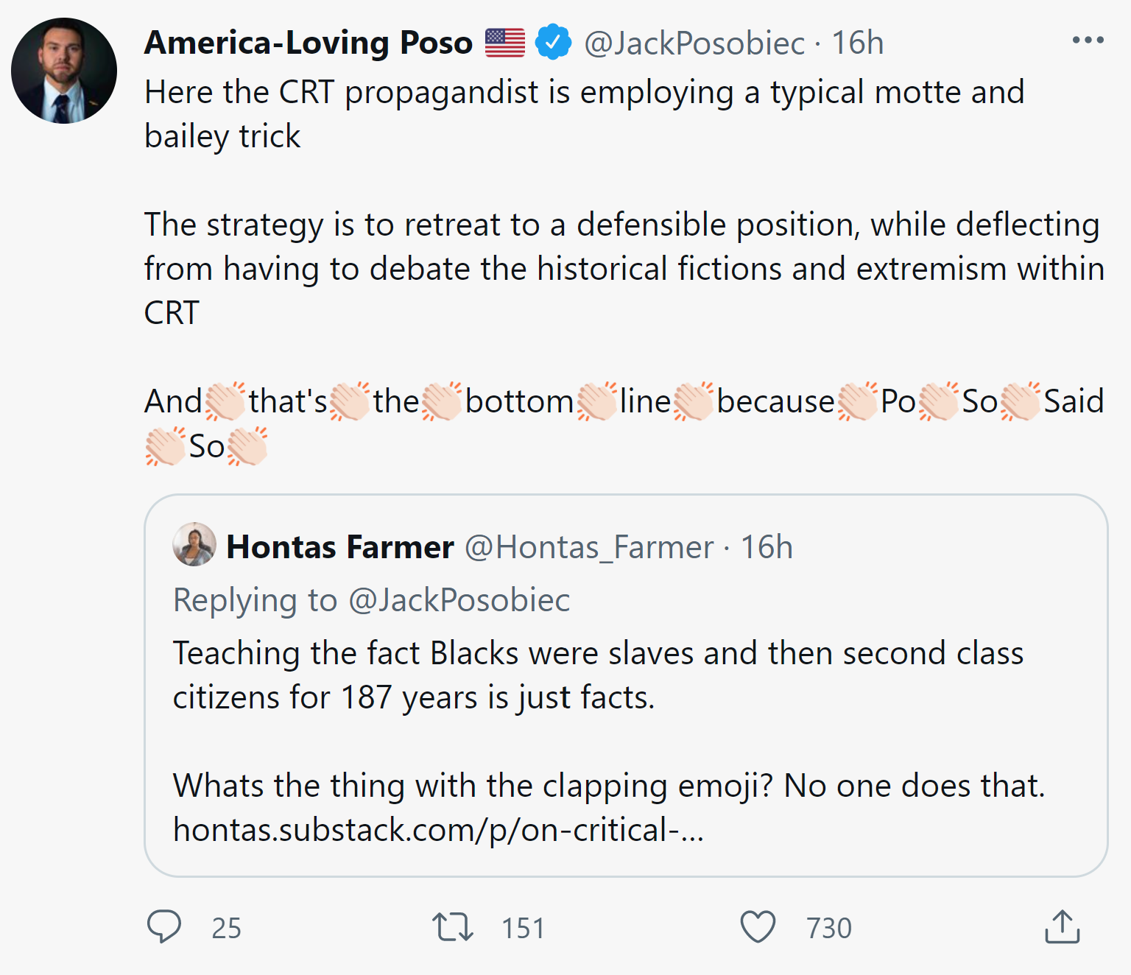Click the American flag emoji in name

[x=505, y=43]
